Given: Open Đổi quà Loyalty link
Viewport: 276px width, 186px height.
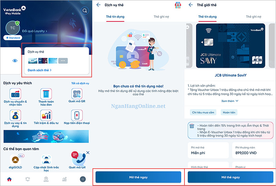Looking at the screenshot, I should click(34, 31).
